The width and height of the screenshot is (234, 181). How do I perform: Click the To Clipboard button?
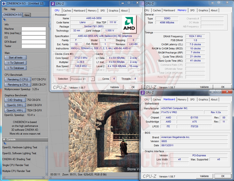click(16, 63)
